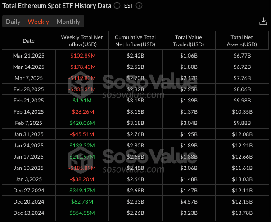The width and height of the screenshot is (271, 222).
Task: Click the $1.61M inflow for Feb 21
Action: click(x=81, y=101)
